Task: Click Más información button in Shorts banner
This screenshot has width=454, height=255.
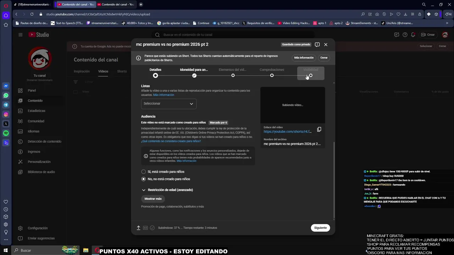Action: pos(304,58)
